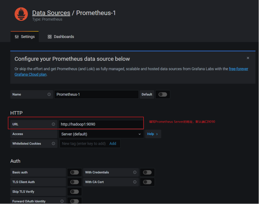Expand the Help section next to Access

[153, 134]
